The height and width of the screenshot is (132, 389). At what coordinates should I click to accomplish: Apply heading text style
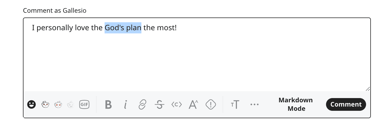coord(235,104)
